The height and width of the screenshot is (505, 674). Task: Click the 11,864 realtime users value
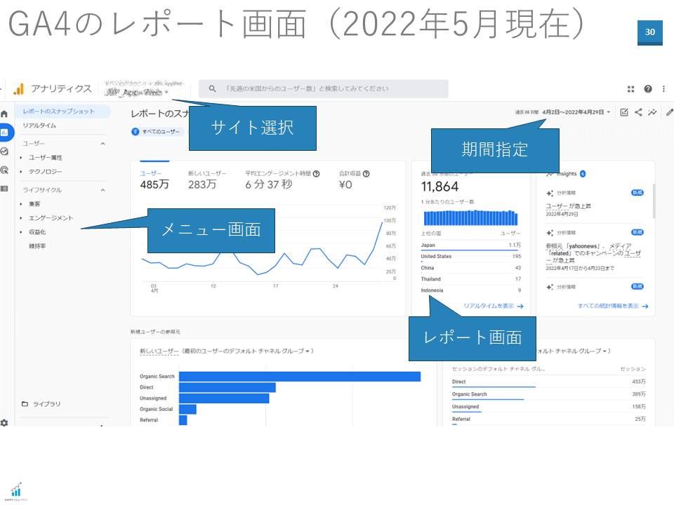[440, 187]
